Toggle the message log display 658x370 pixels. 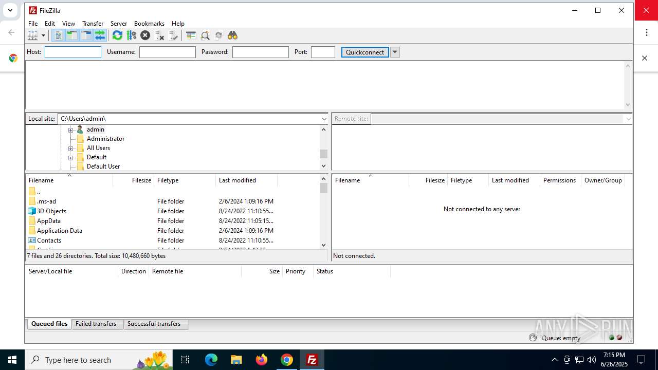pyautogui.click(x=58, y=35)
